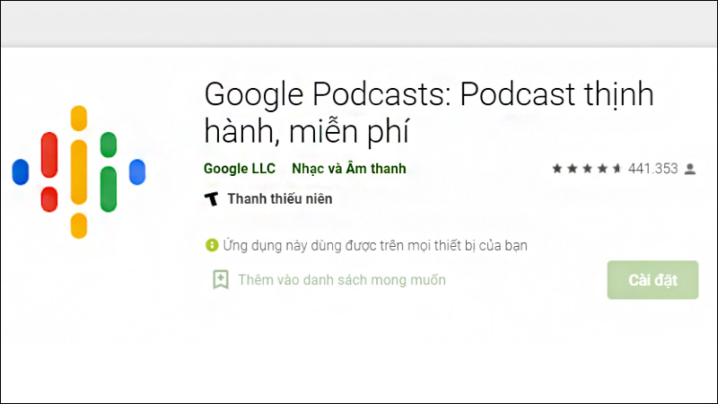Click the device compatibility message text
Screen dimensions: 718x404
(375, 245)
